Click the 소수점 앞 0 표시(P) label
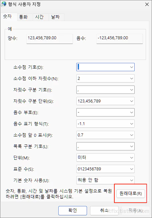 pos(33,135)
